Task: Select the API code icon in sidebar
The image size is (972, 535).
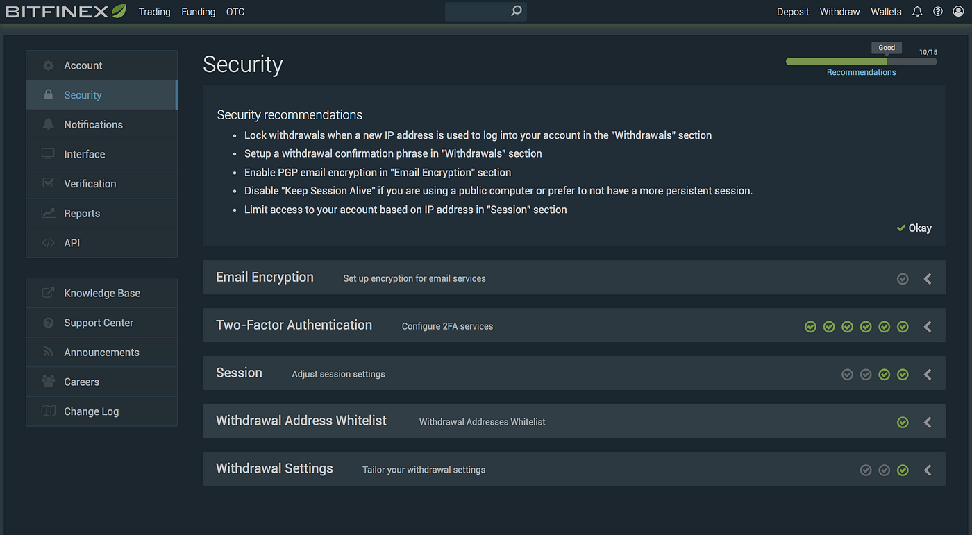Action: [48, 243]
